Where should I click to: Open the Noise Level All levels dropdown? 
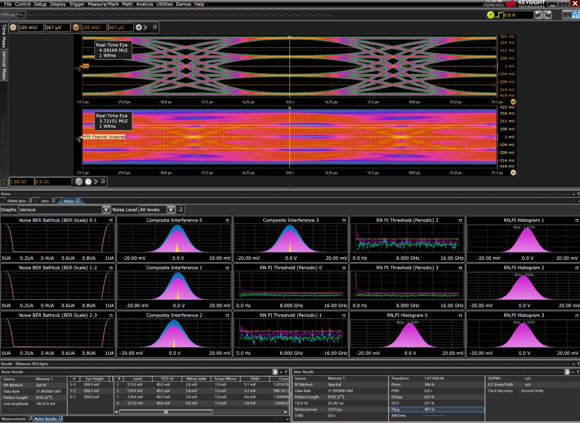tap(170, 209)
